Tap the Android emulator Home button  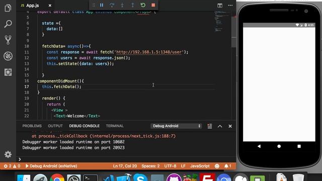point(279,146)
